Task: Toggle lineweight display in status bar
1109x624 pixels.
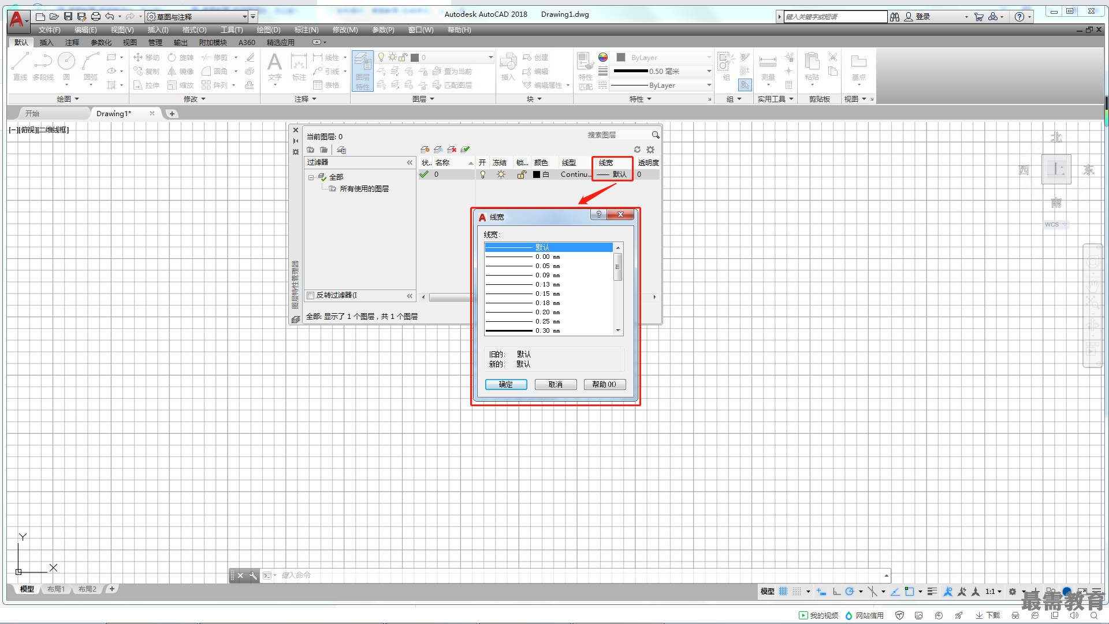Action: coord(932,591)
